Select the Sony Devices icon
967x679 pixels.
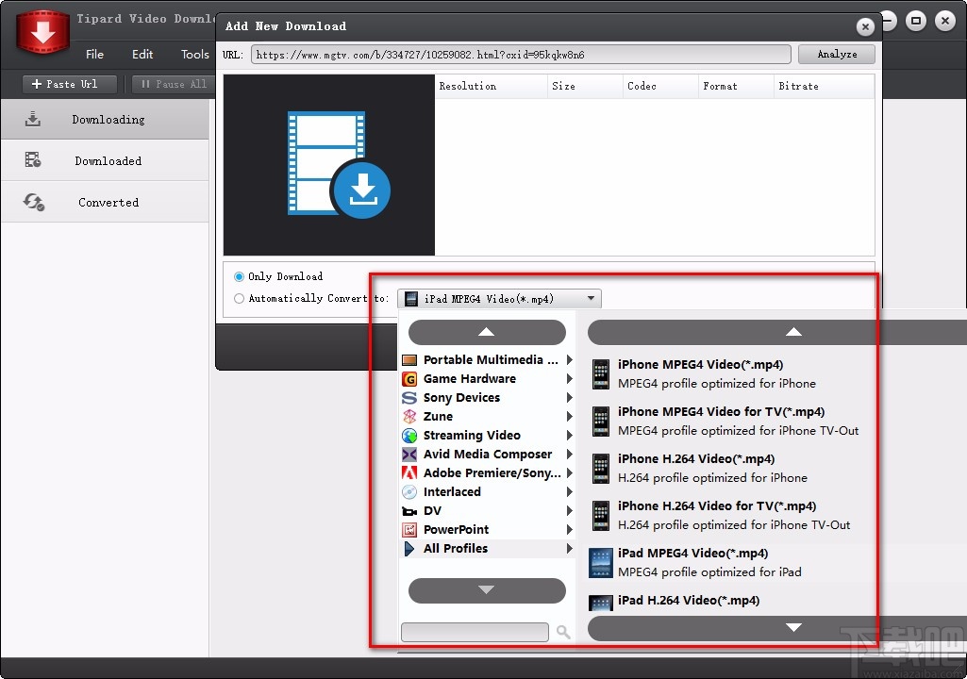[409, 398]
